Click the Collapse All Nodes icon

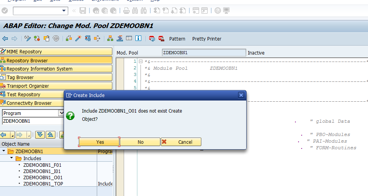pos(50,135)
